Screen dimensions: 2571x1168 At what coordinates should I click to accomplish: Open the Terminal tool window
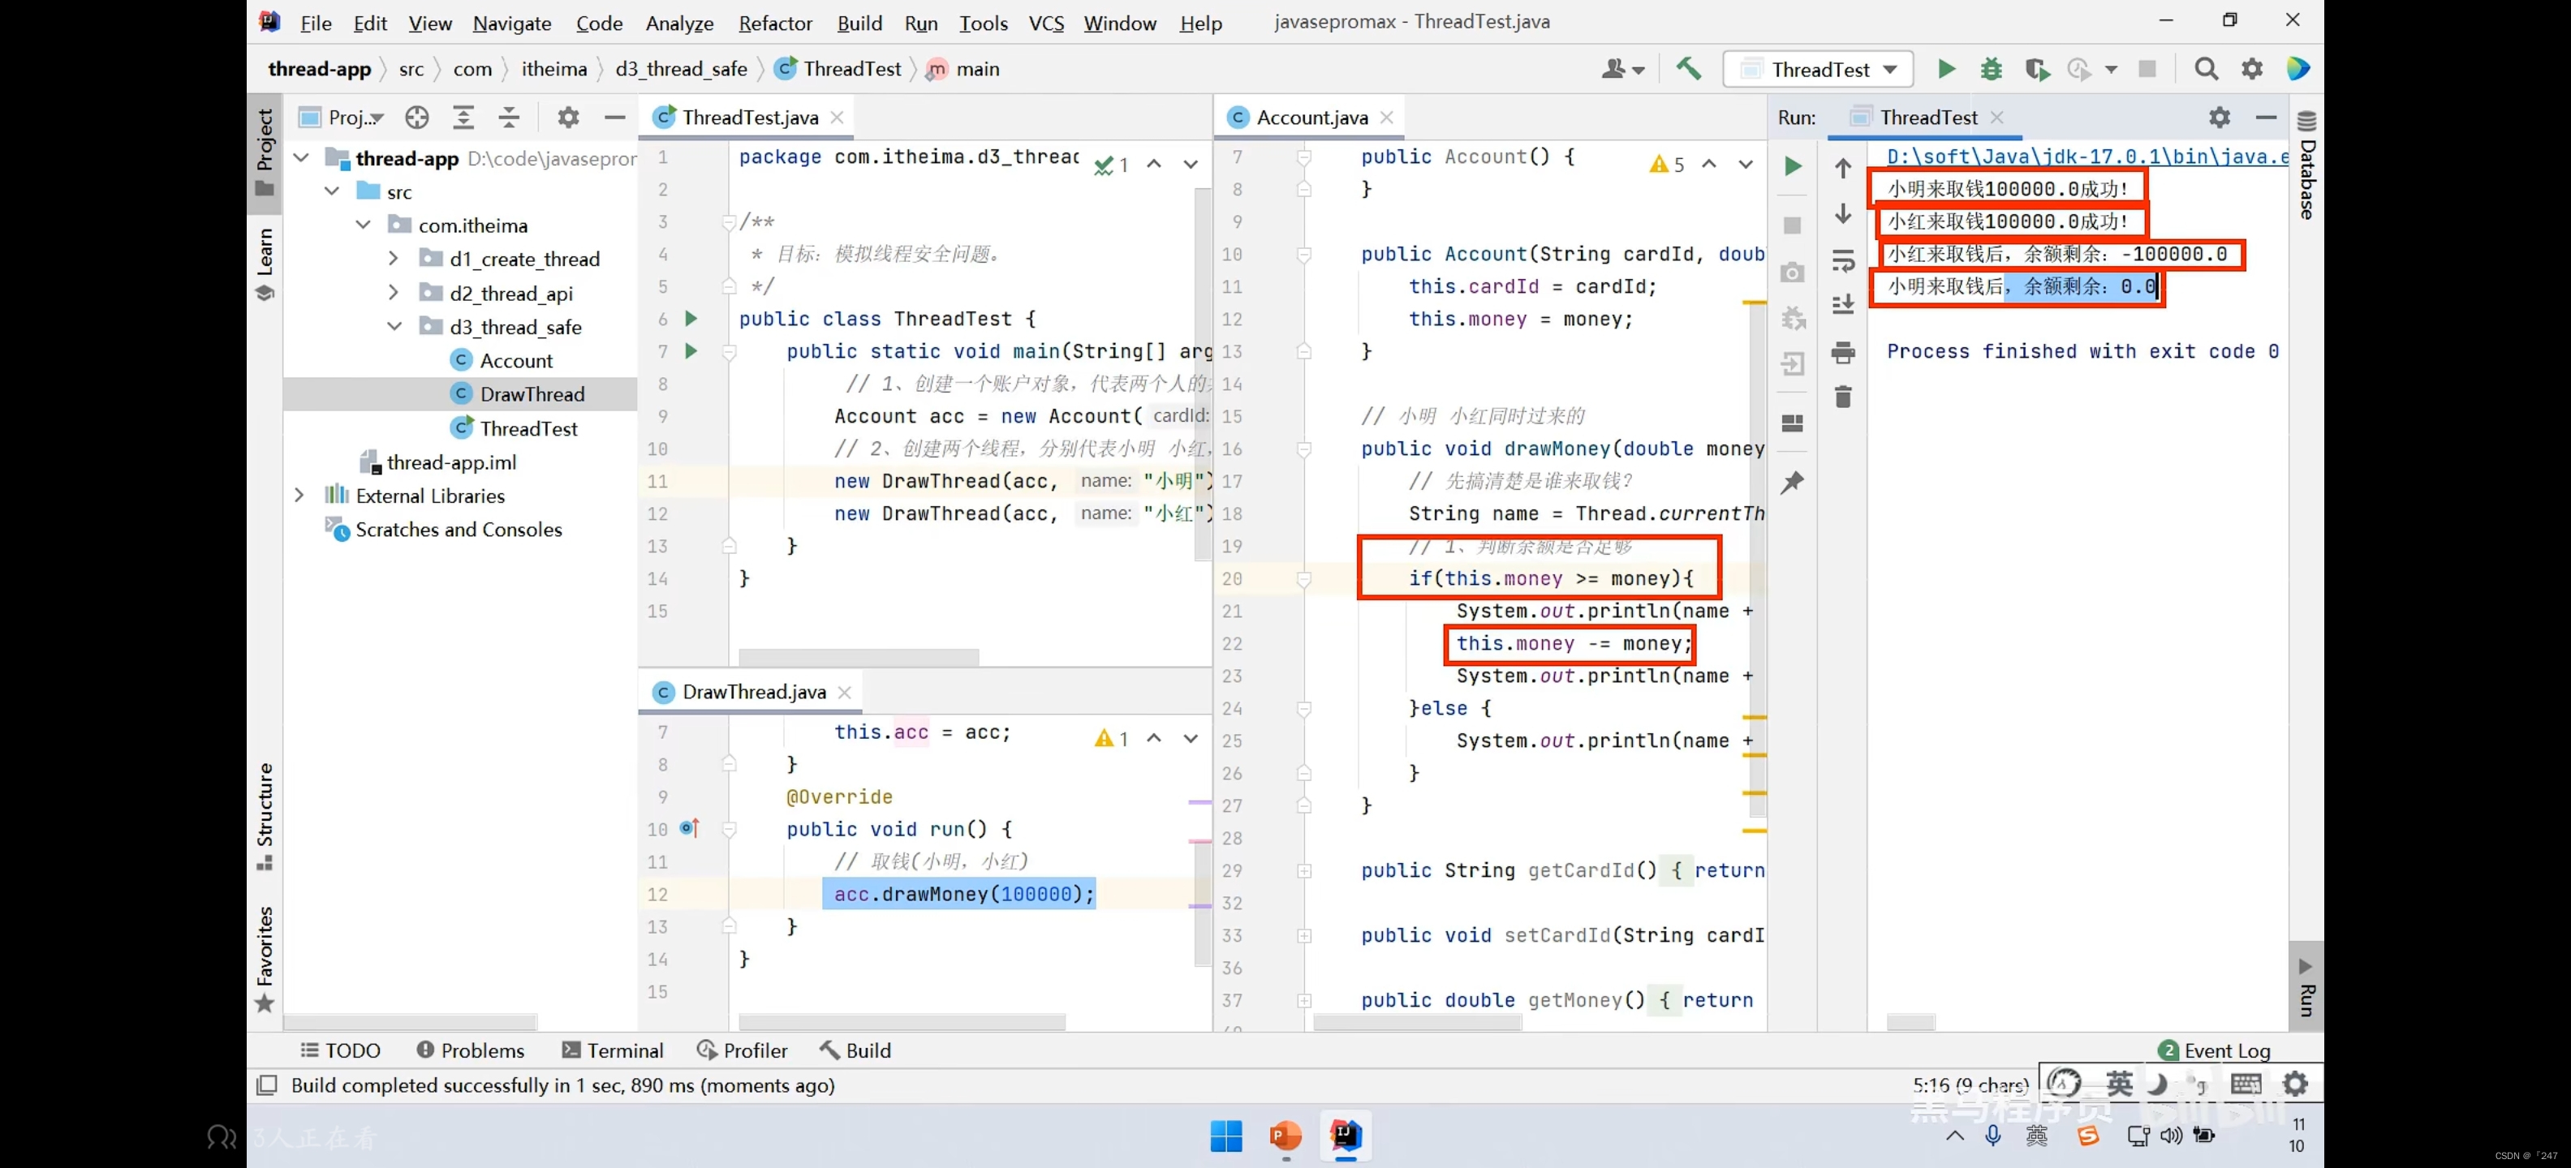(613, 1050)
